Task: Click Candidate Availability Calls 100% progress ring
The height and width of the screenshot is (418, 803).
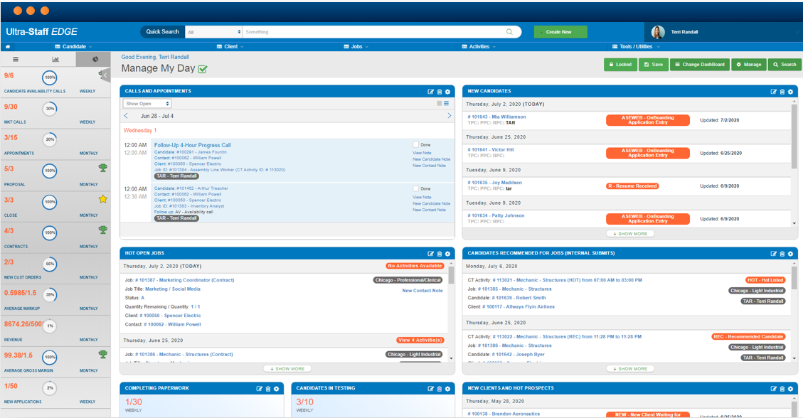Action: point(50,77)
